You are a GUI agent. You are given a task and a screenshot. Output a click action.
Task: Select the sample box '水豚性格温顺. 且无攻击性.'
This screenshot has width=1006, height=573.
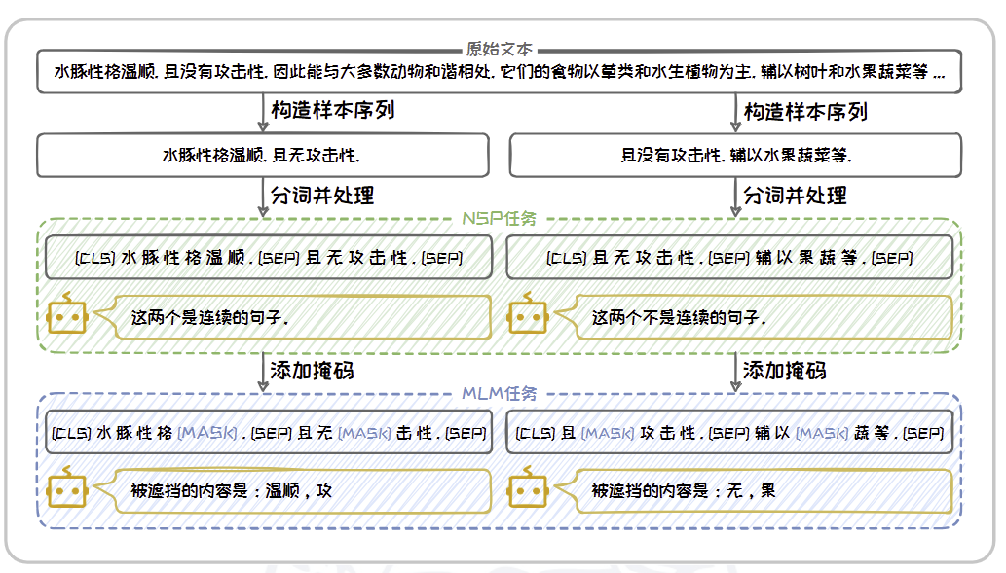tap(262, 156)
